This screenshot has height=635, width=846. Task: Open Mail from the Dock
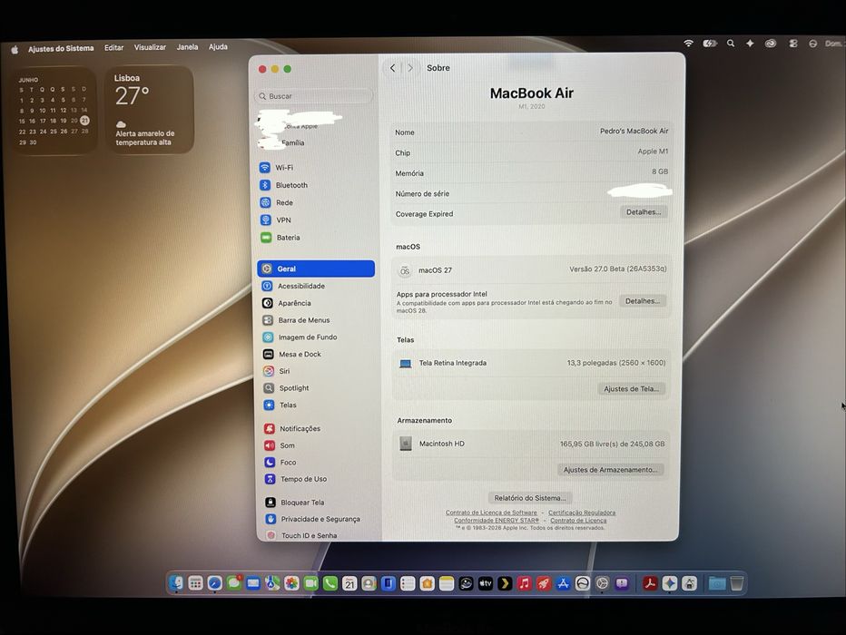253,582
